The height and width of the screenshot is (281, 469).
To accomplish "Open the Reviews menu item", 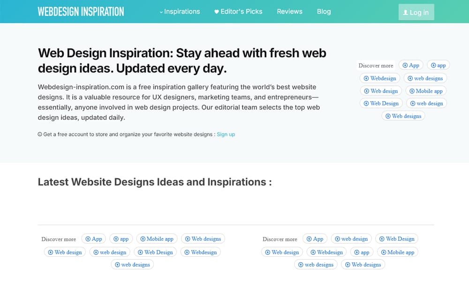I will pyautogui.click(x=289, y=11).
